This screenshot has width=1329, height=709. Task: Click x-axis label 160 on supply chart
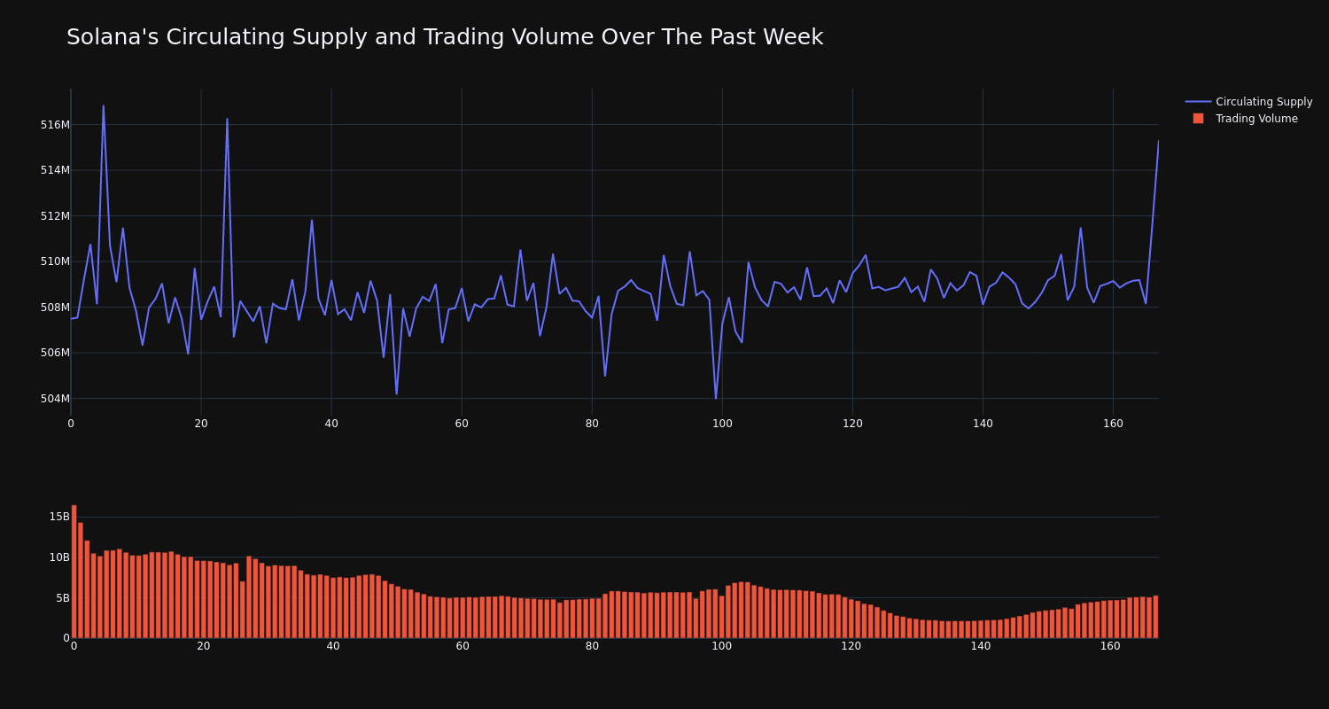pyautogui.click(x=1113, y=424)
